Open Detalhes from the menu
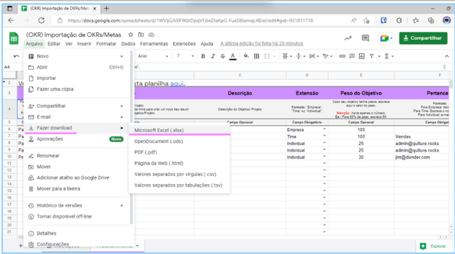 pyautogui.click(x=76, y=234)
